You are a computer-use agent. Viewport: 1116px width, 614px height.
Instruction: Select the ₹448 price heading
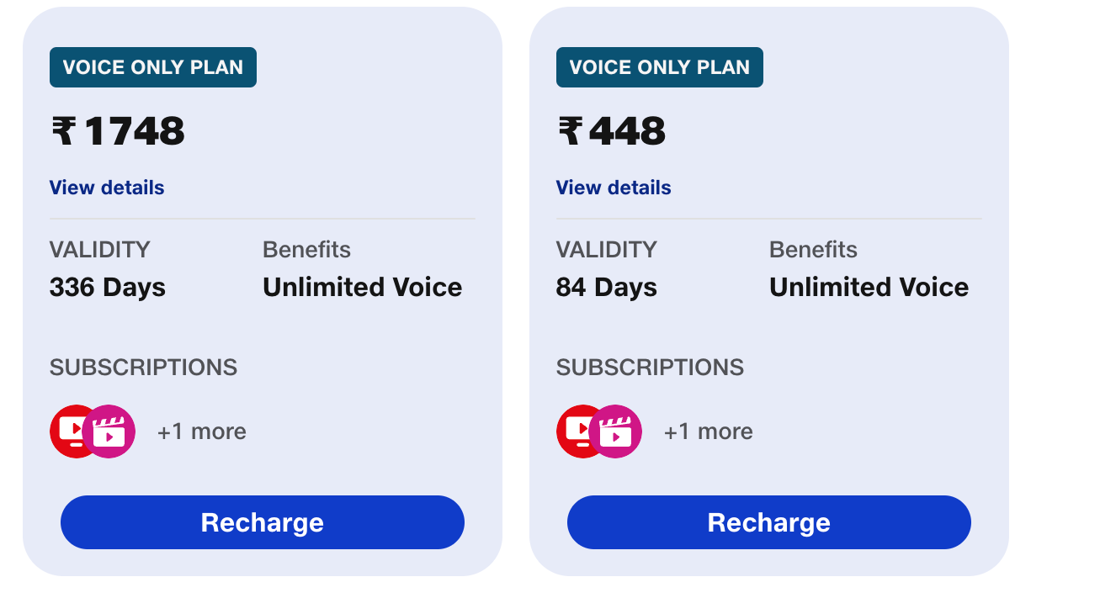click(612, 131)
